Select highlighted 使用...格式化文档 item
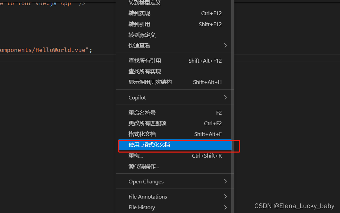This screenshot has width=340, height=213. (175, 145)
